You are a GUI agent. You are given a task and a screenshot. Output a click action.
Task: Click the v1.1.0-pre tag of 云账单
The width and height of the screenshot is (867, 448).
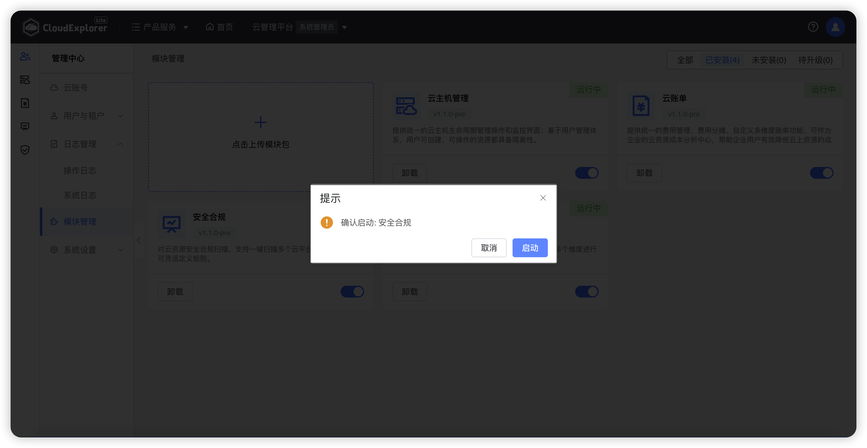(684, 114)
